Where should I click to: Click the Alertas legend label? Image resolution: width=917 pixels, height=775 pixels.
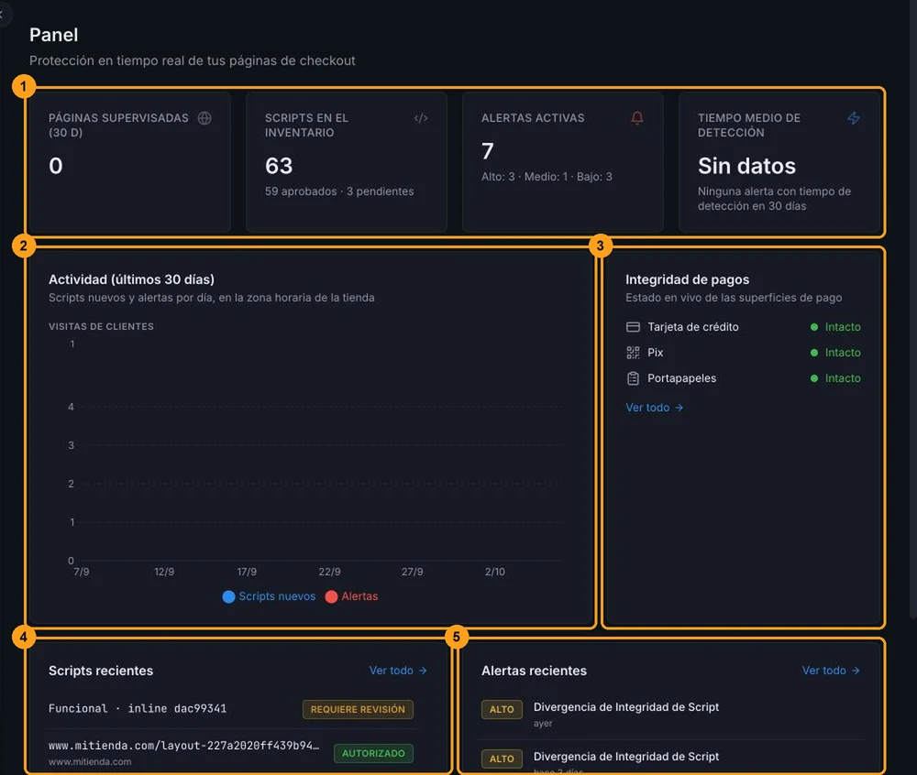pos(359,596)
